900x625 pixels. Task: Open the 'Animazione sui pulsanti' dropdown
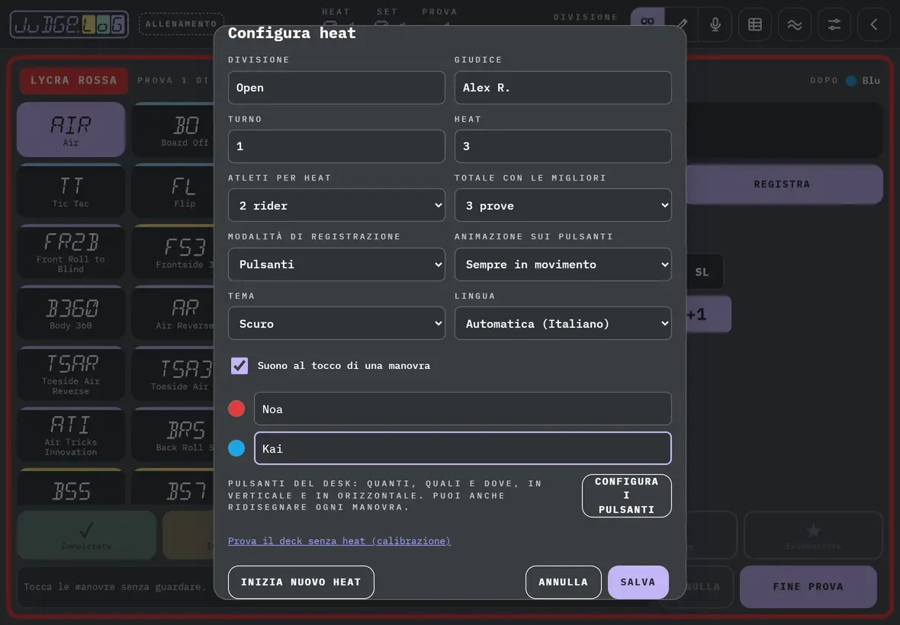click(563, 264)
